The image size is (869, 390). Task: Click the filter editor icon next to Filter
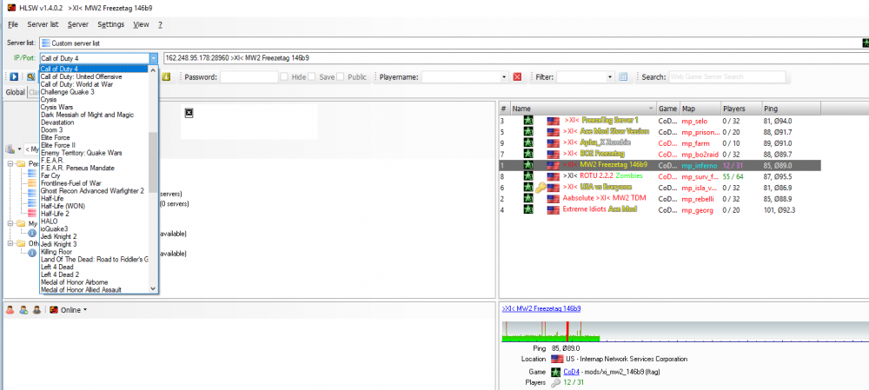click(623, 77)
